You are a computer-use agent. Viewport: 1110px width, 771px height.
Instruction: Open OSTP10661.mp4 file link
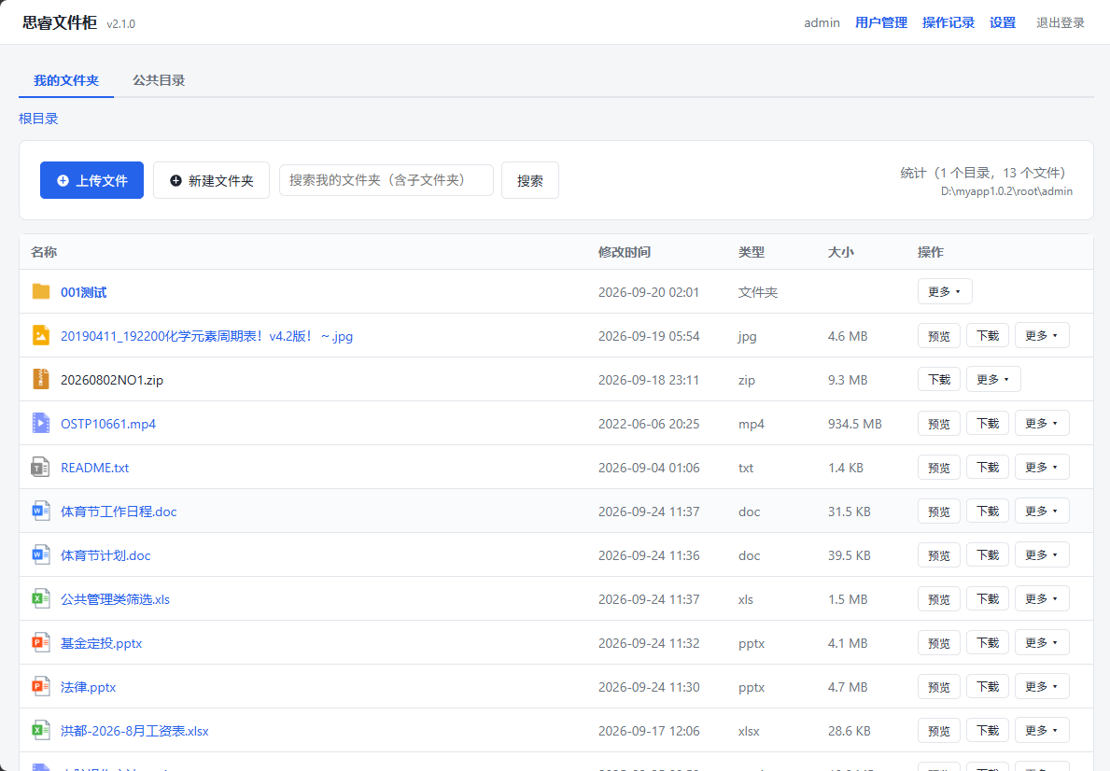[108, 424]
